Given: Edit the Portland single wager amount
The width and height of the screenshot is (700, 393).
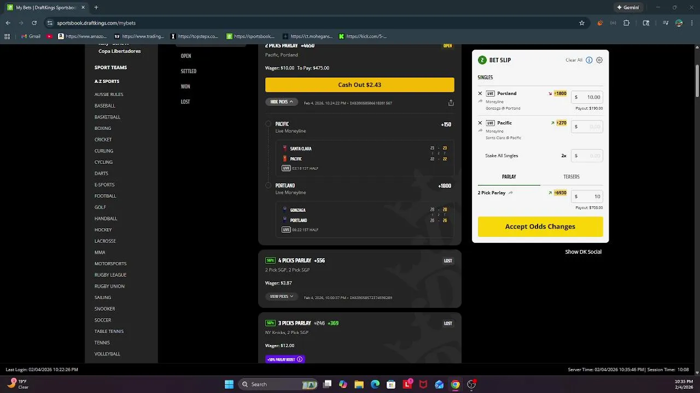Looking at the screenshot, I should click(587, 97).
